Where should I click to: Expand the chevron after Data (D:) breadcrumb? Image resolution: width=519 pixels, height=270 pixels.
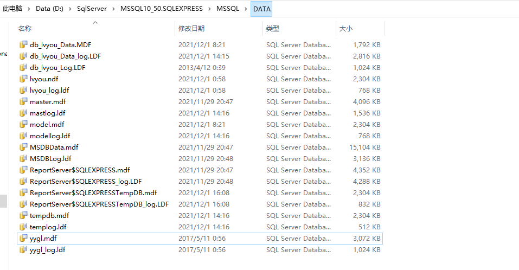70,9
